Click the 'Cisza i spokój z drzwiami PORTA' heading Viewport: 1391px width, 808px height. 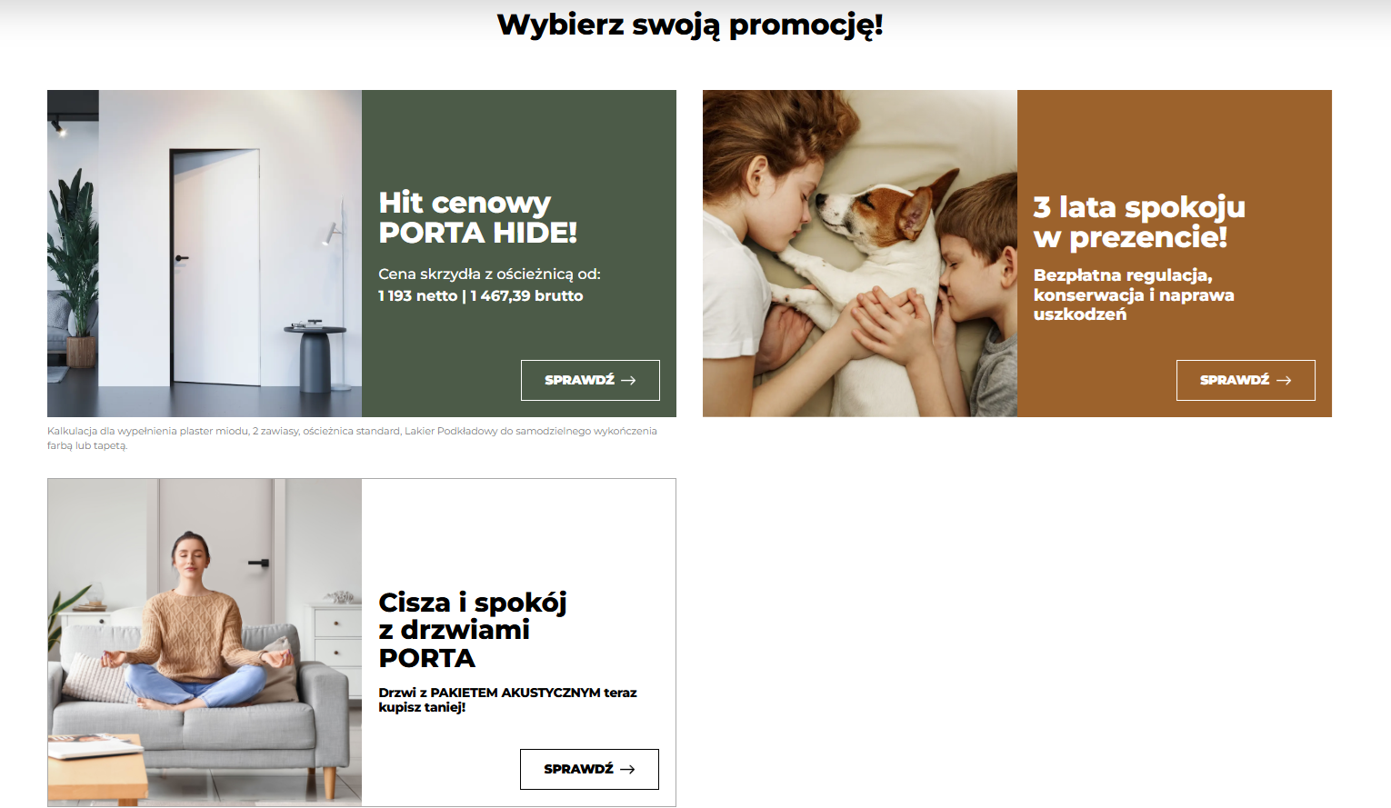[x=473, y=630]
